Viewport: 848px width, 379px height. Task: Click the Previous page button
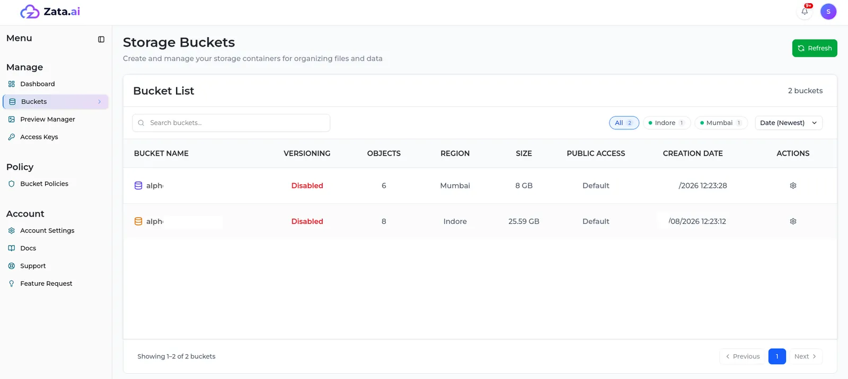743,356
